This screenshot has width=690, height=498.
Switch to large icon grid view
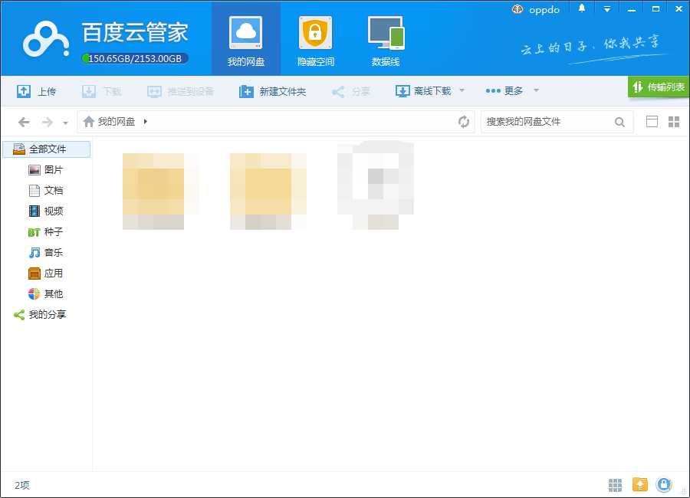pyautogui.click(x=674, y=121)
